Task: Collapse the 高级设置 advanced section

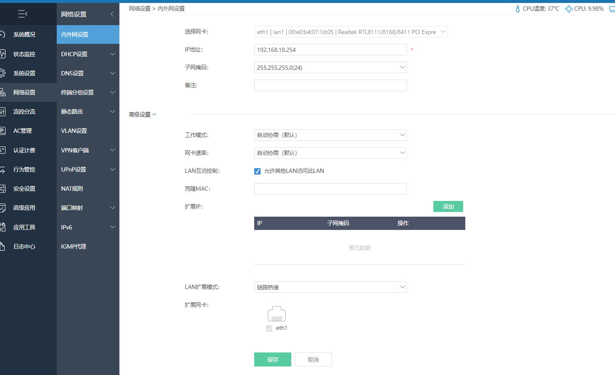Action: coord(143,115)
